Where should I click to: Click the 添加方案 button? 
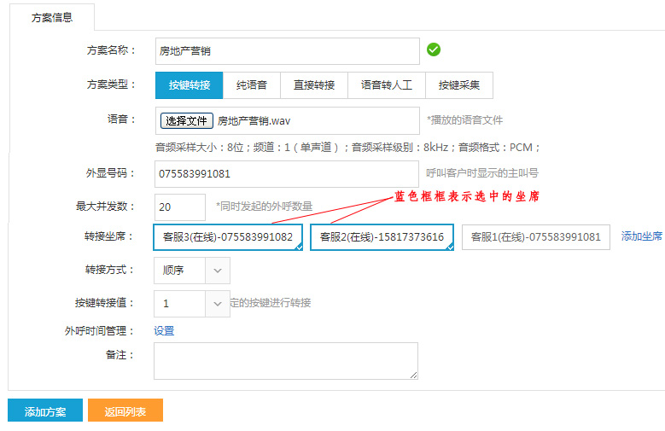coord(44,411)
